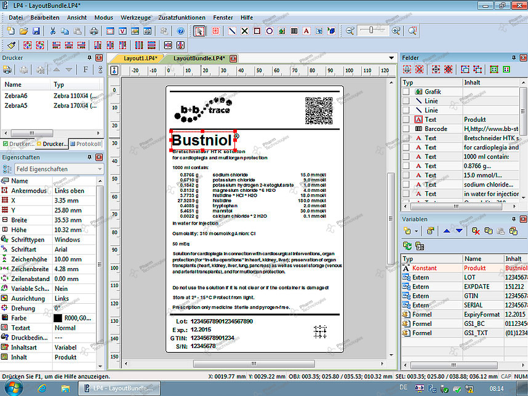This screenshot has height=396, width=528.
Task: Click the Typ column header in Variablen
Action: point(432,259)
